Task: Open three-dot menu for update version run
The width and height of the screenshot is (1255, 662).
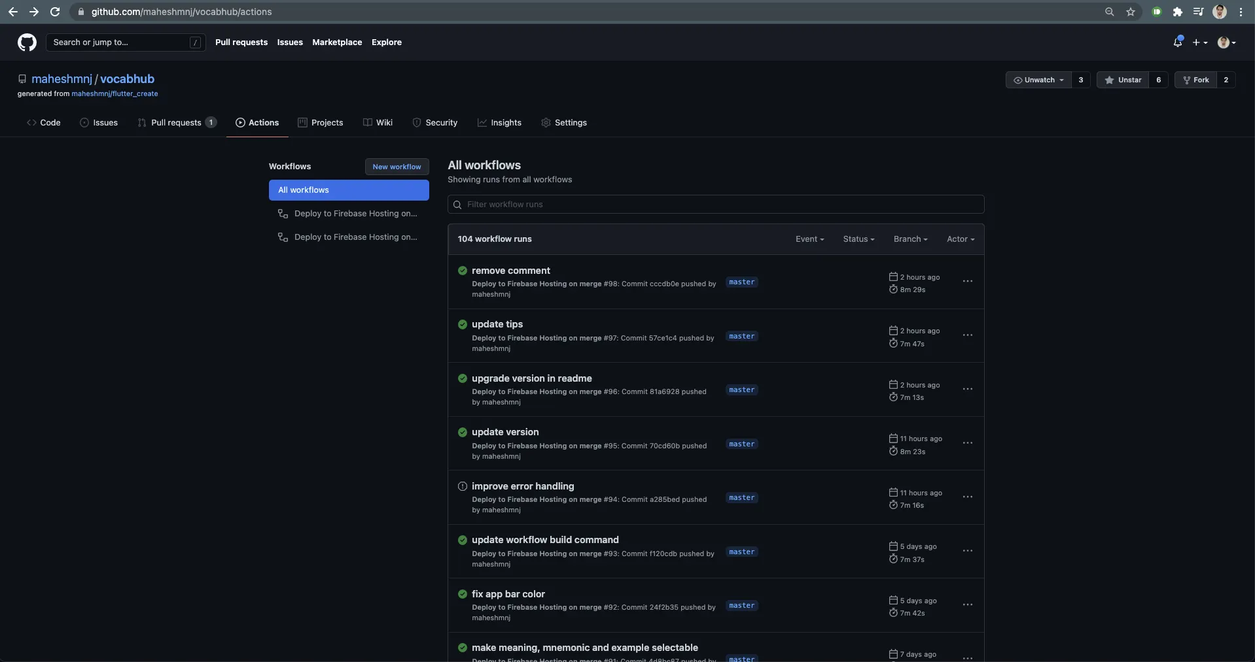Action: [x=967, y=443]
